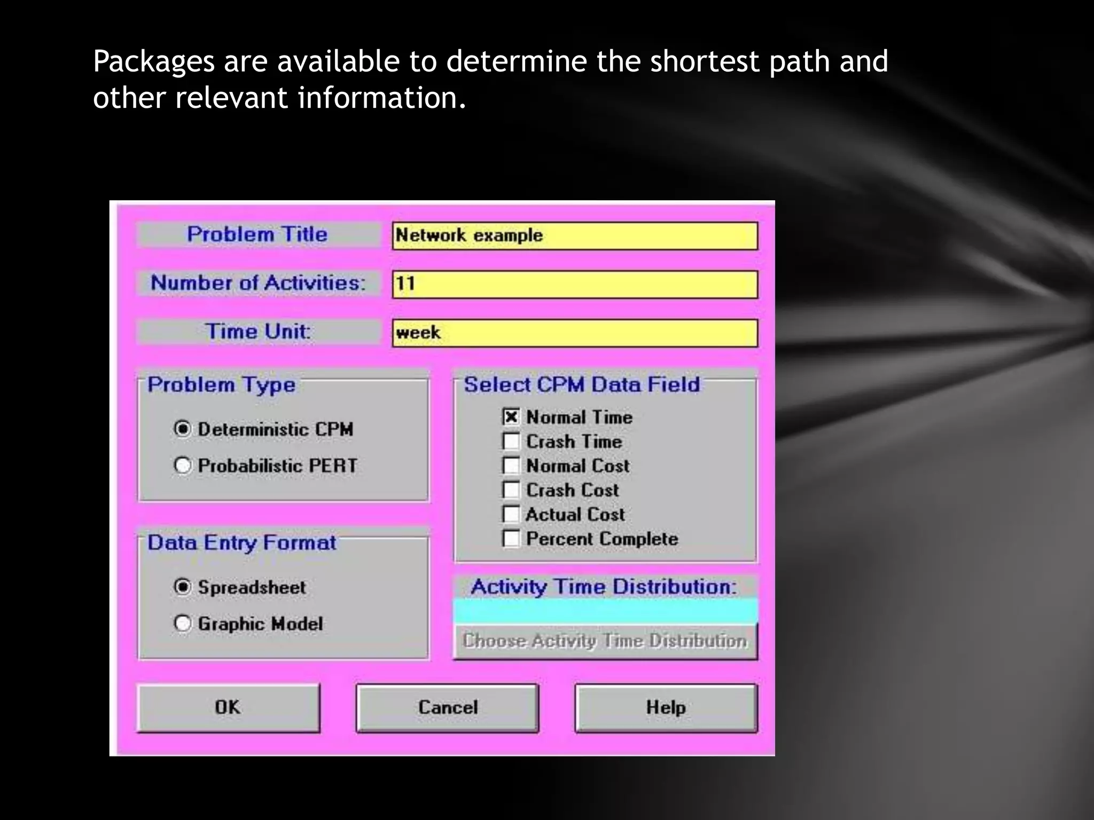Click the slide caption about packages
This screenshot has height=820, width=1094.
point(490,79)
